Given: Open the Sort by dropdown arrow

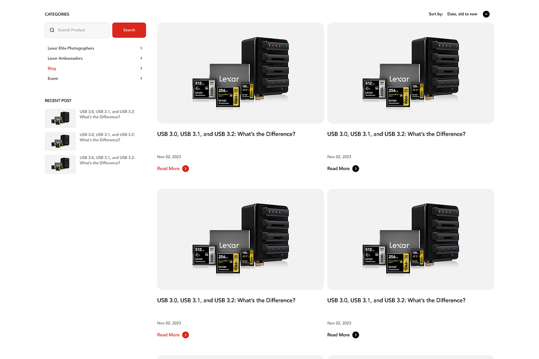Looking at the screenshot, I should click(486, 14).
